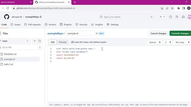
Task: Open the indent size 2 dropdown
Action: pyautogui.click(x=168, y=42)
